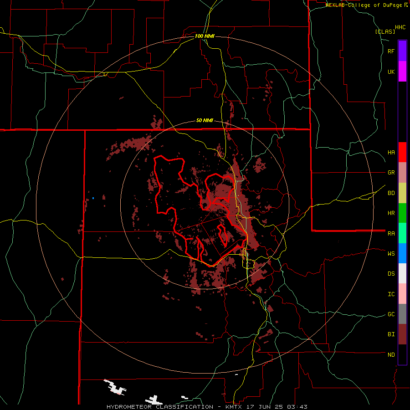This screenshot has width=410, height=410.
Task: Click the HR green legend swatch
Action: (402, 213)
